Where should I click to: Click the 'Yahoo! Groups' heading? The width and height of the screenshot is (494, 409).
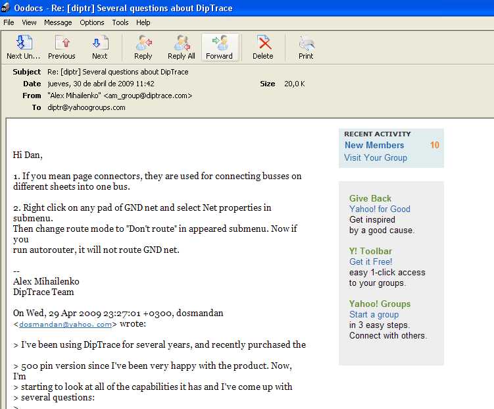380,304
